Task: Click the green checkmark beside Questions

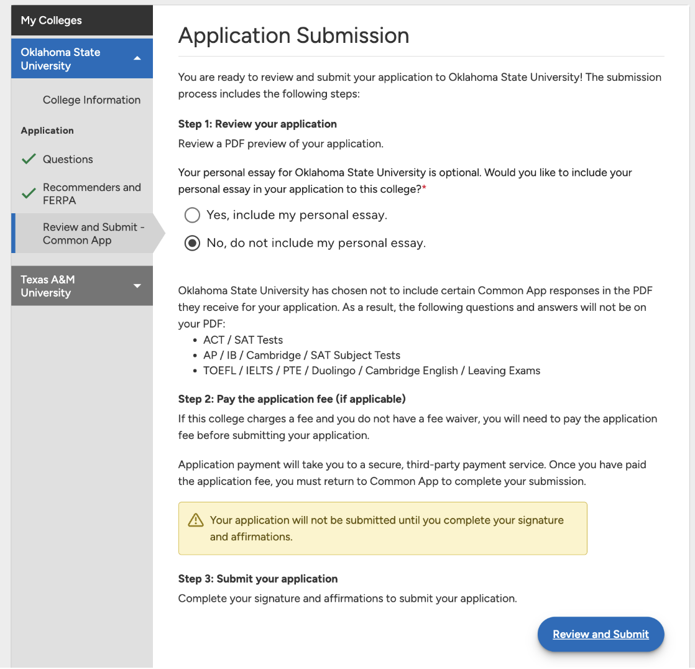Action: 29,159
